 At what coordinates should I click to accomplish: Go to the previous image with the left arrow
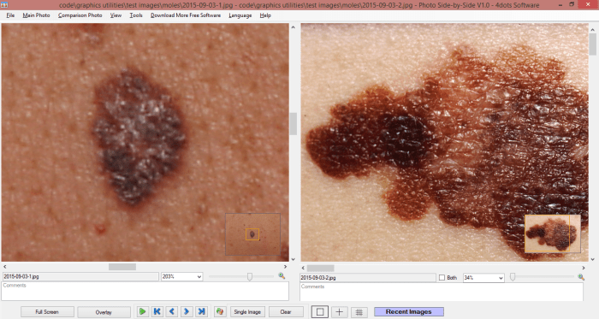click(x=172, y=312)
